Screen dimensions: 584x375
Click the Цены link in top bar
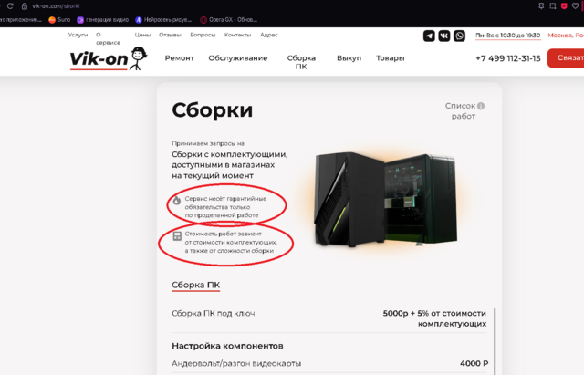[142, 35]
